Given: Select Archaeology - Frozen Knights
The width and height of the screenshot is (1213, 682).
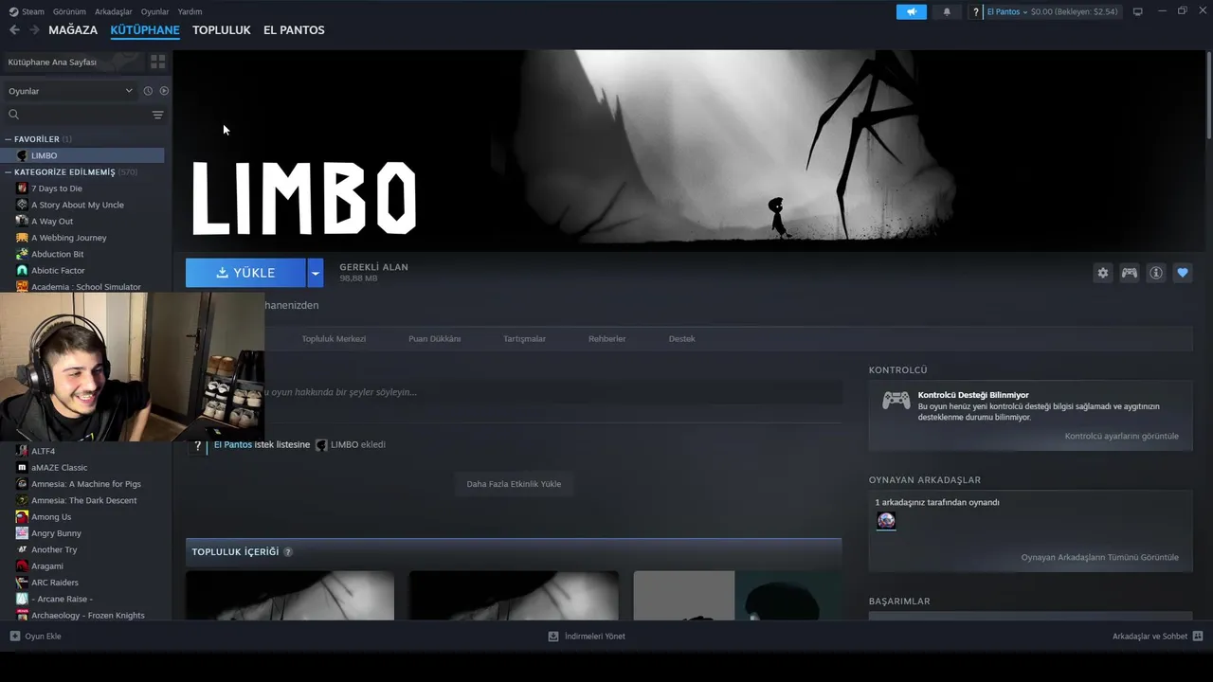Looking at the screenshot, I should point(88,616).
